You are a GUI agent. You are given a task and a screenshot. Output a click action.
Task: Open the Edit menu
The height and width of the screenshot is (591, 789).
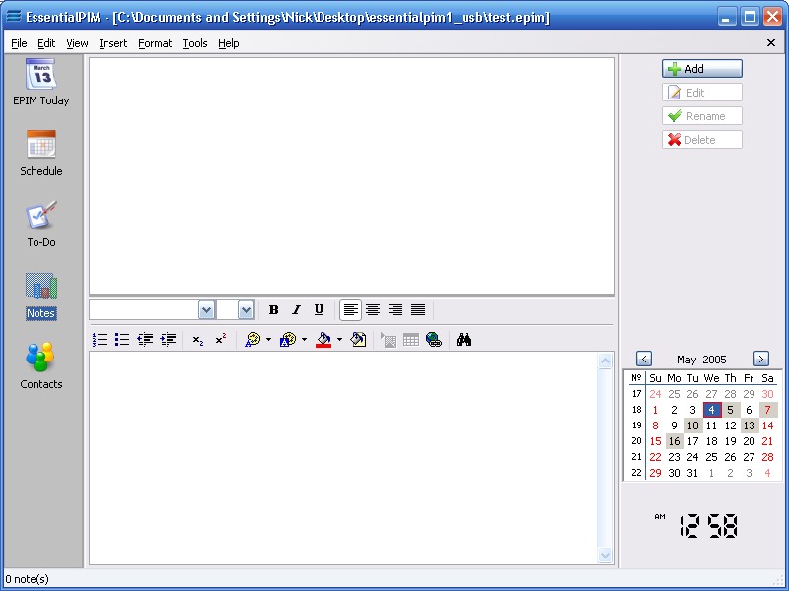[46, 43]
